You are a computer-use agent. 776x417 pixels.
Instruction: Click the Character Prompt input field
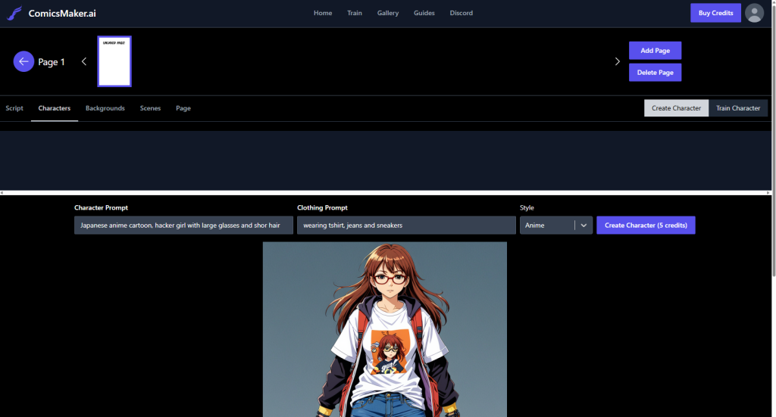click(183, 226)
